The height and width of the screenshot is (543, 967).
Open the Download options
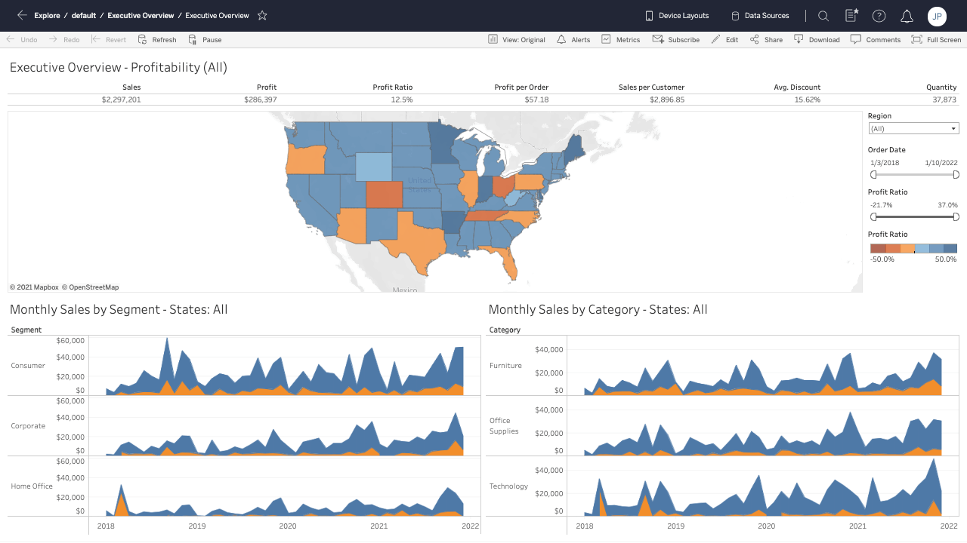tap(817, 40)
